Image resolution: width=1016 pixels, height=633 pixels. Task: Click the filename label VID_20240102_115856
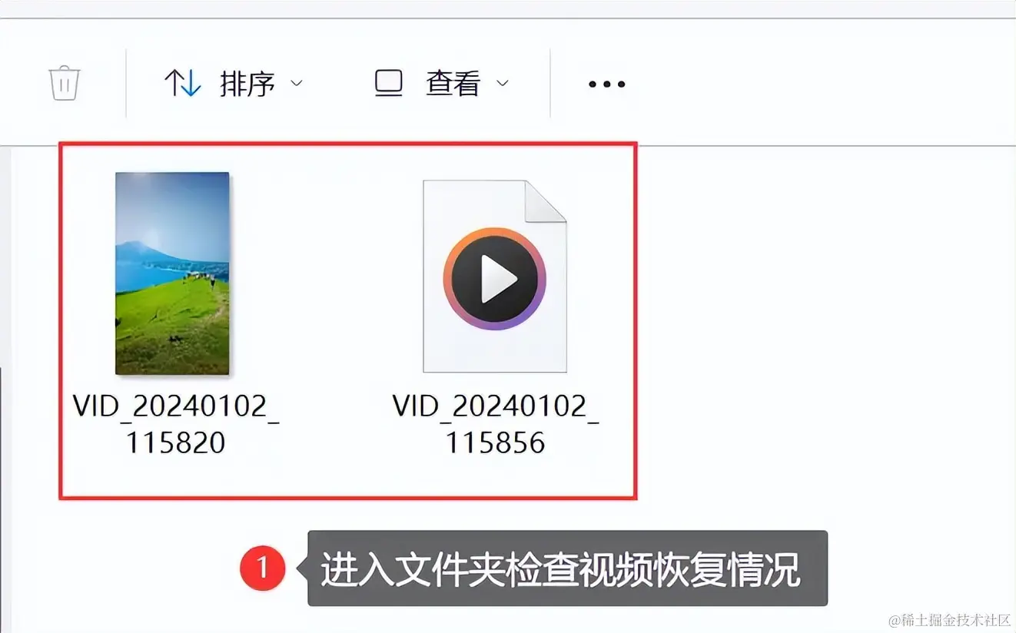pyautogui.click(x=496, y=423)
